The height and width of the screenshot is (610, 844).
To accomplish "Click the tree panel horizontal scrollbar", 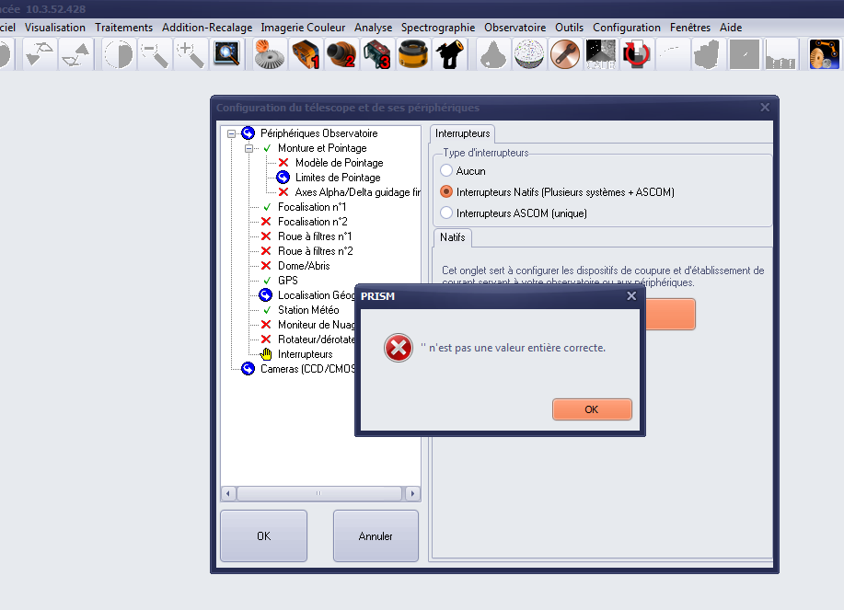I will click(319, 494).
